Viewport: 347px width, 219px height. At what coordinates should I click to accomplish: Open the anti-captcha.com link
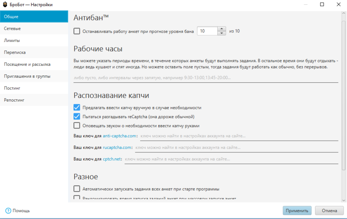pos(120,136)
